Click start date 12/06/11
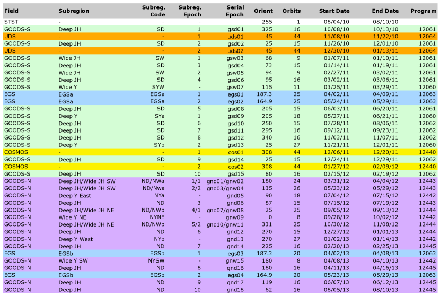 [x=337, y=152]
